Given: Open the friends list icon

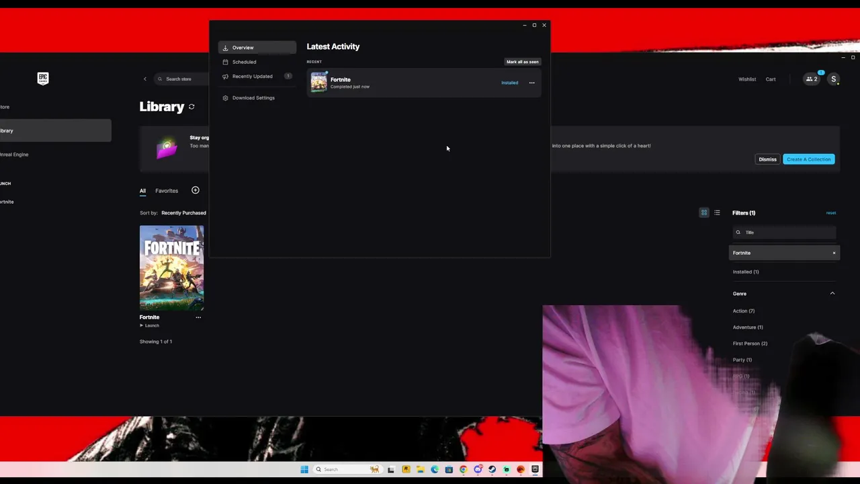Looking at the screenshot, I should tap(812, 79).
